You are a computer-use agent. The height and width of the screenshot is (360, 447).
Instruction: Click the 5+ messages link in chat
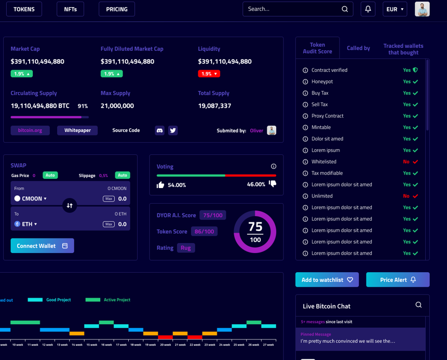(x=313, y=322)
